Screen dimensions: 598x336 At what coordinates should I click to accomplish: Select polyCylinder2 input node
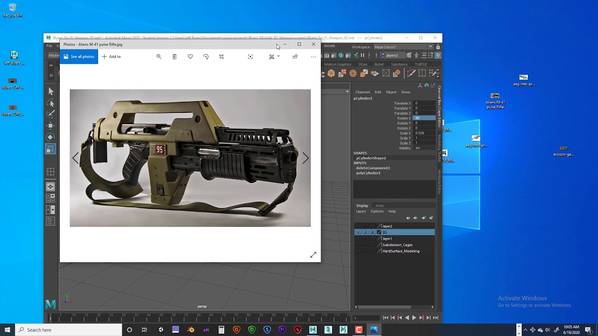[x=368, y=173]
